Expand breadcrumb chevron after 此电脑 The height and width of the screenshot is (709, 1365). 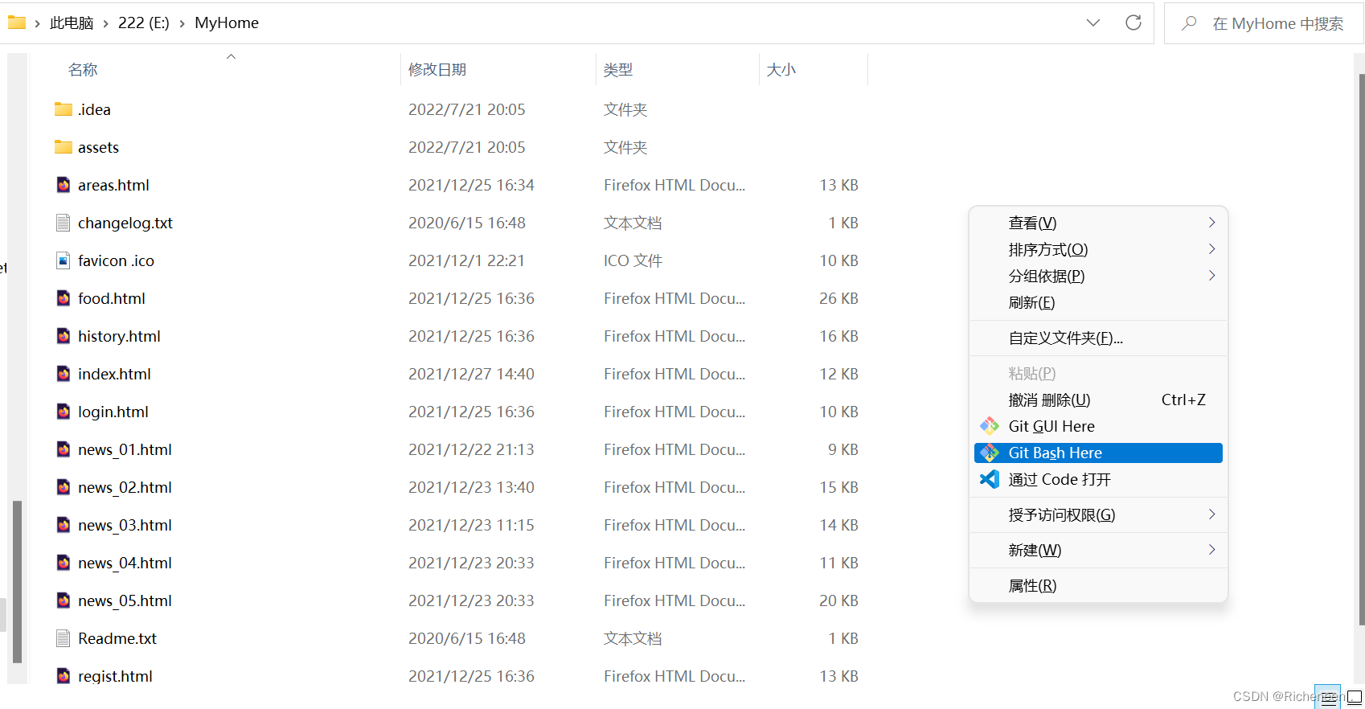[105, 23]
